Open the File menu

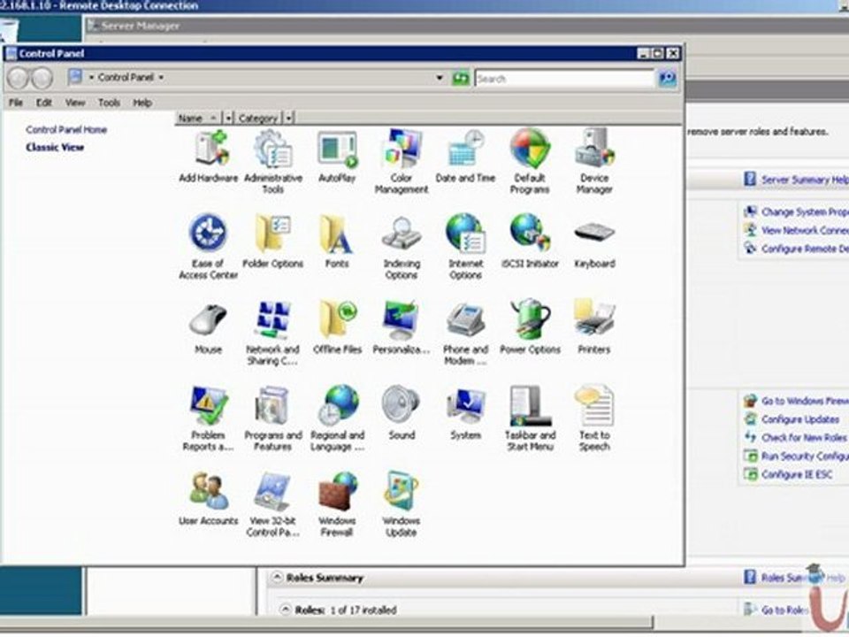click(16, 103)
